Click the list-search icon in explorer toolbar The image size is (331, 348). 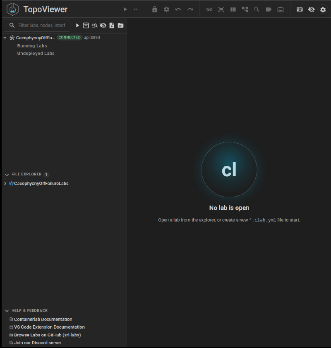[94, 26]
